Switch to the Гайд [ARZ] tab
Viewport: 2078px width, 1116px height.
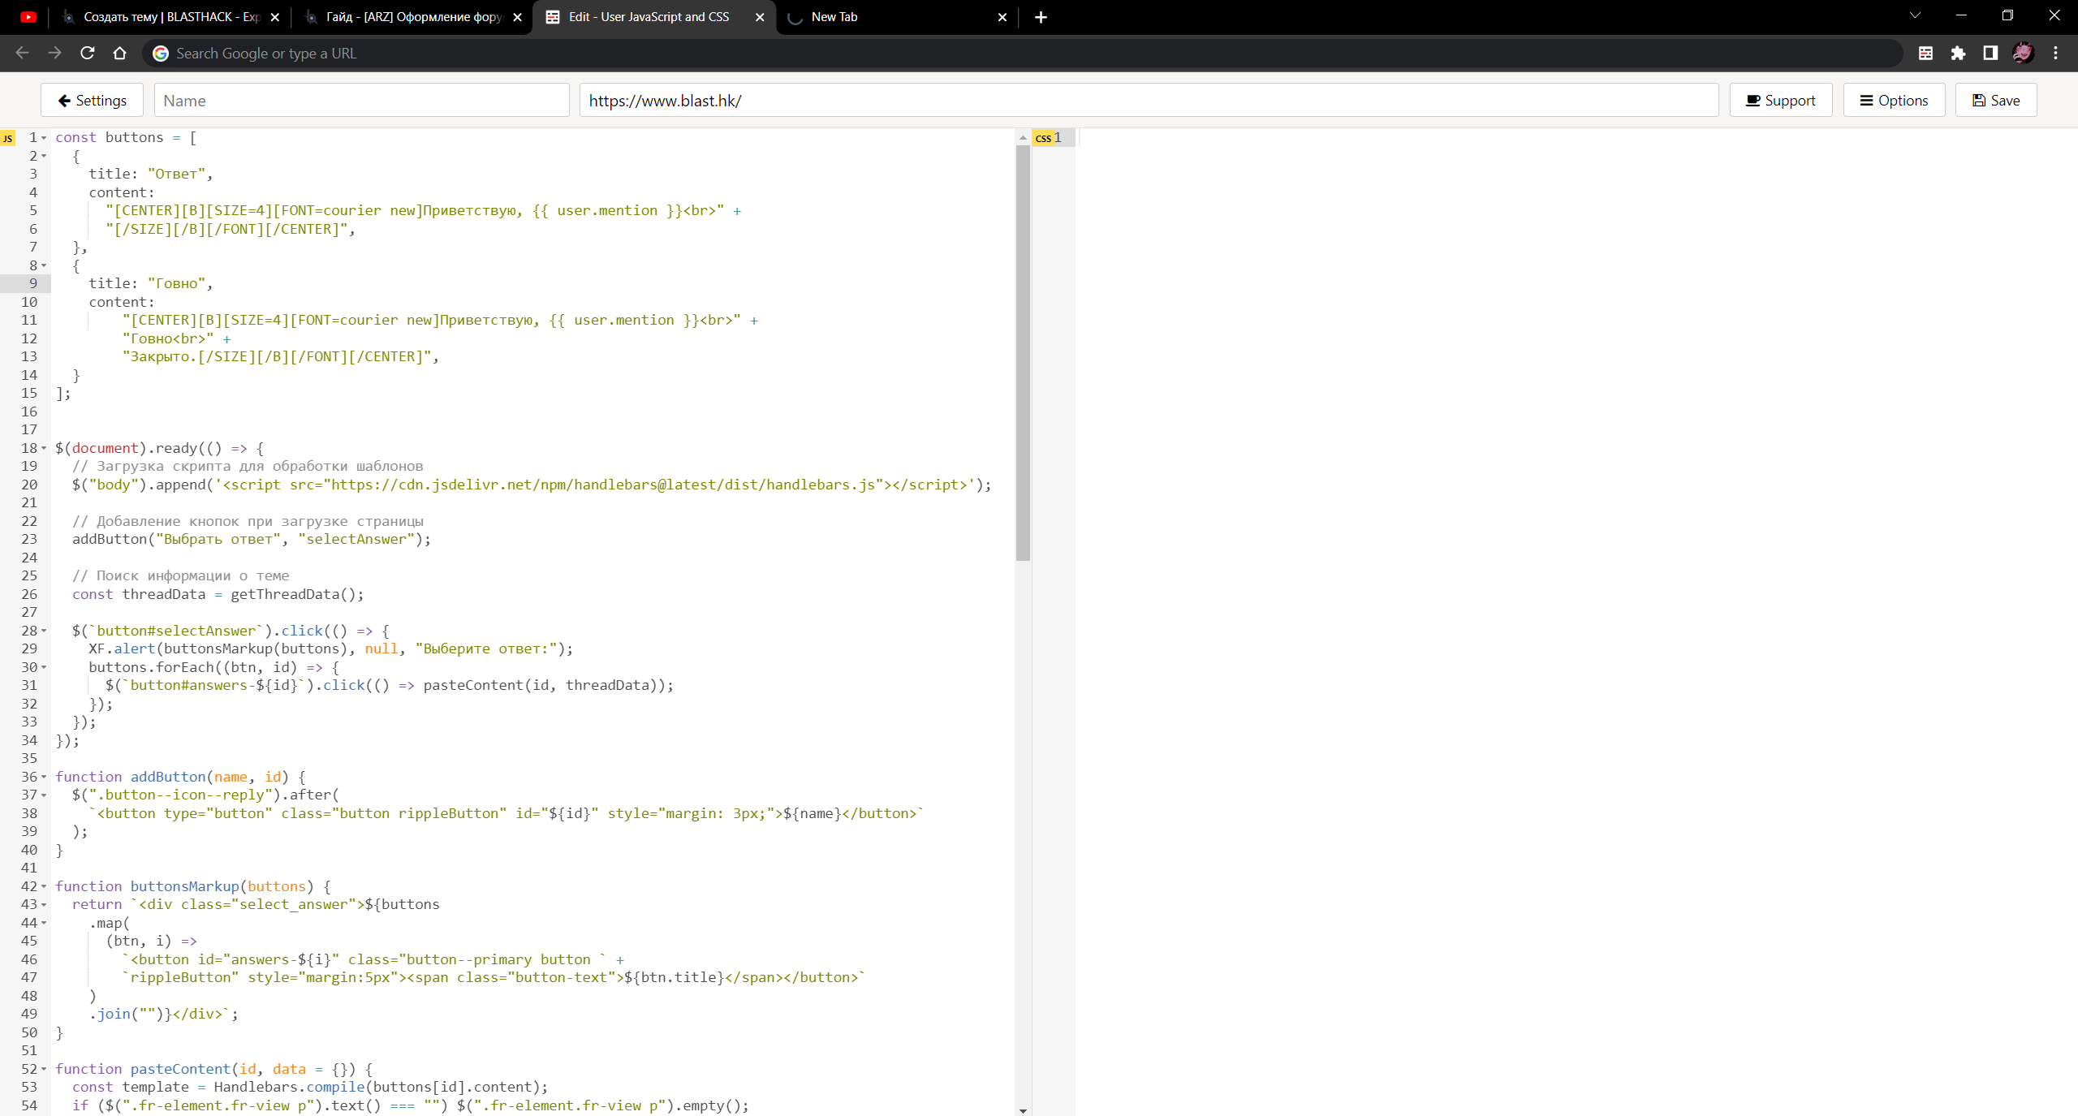(x=414, y=17)
